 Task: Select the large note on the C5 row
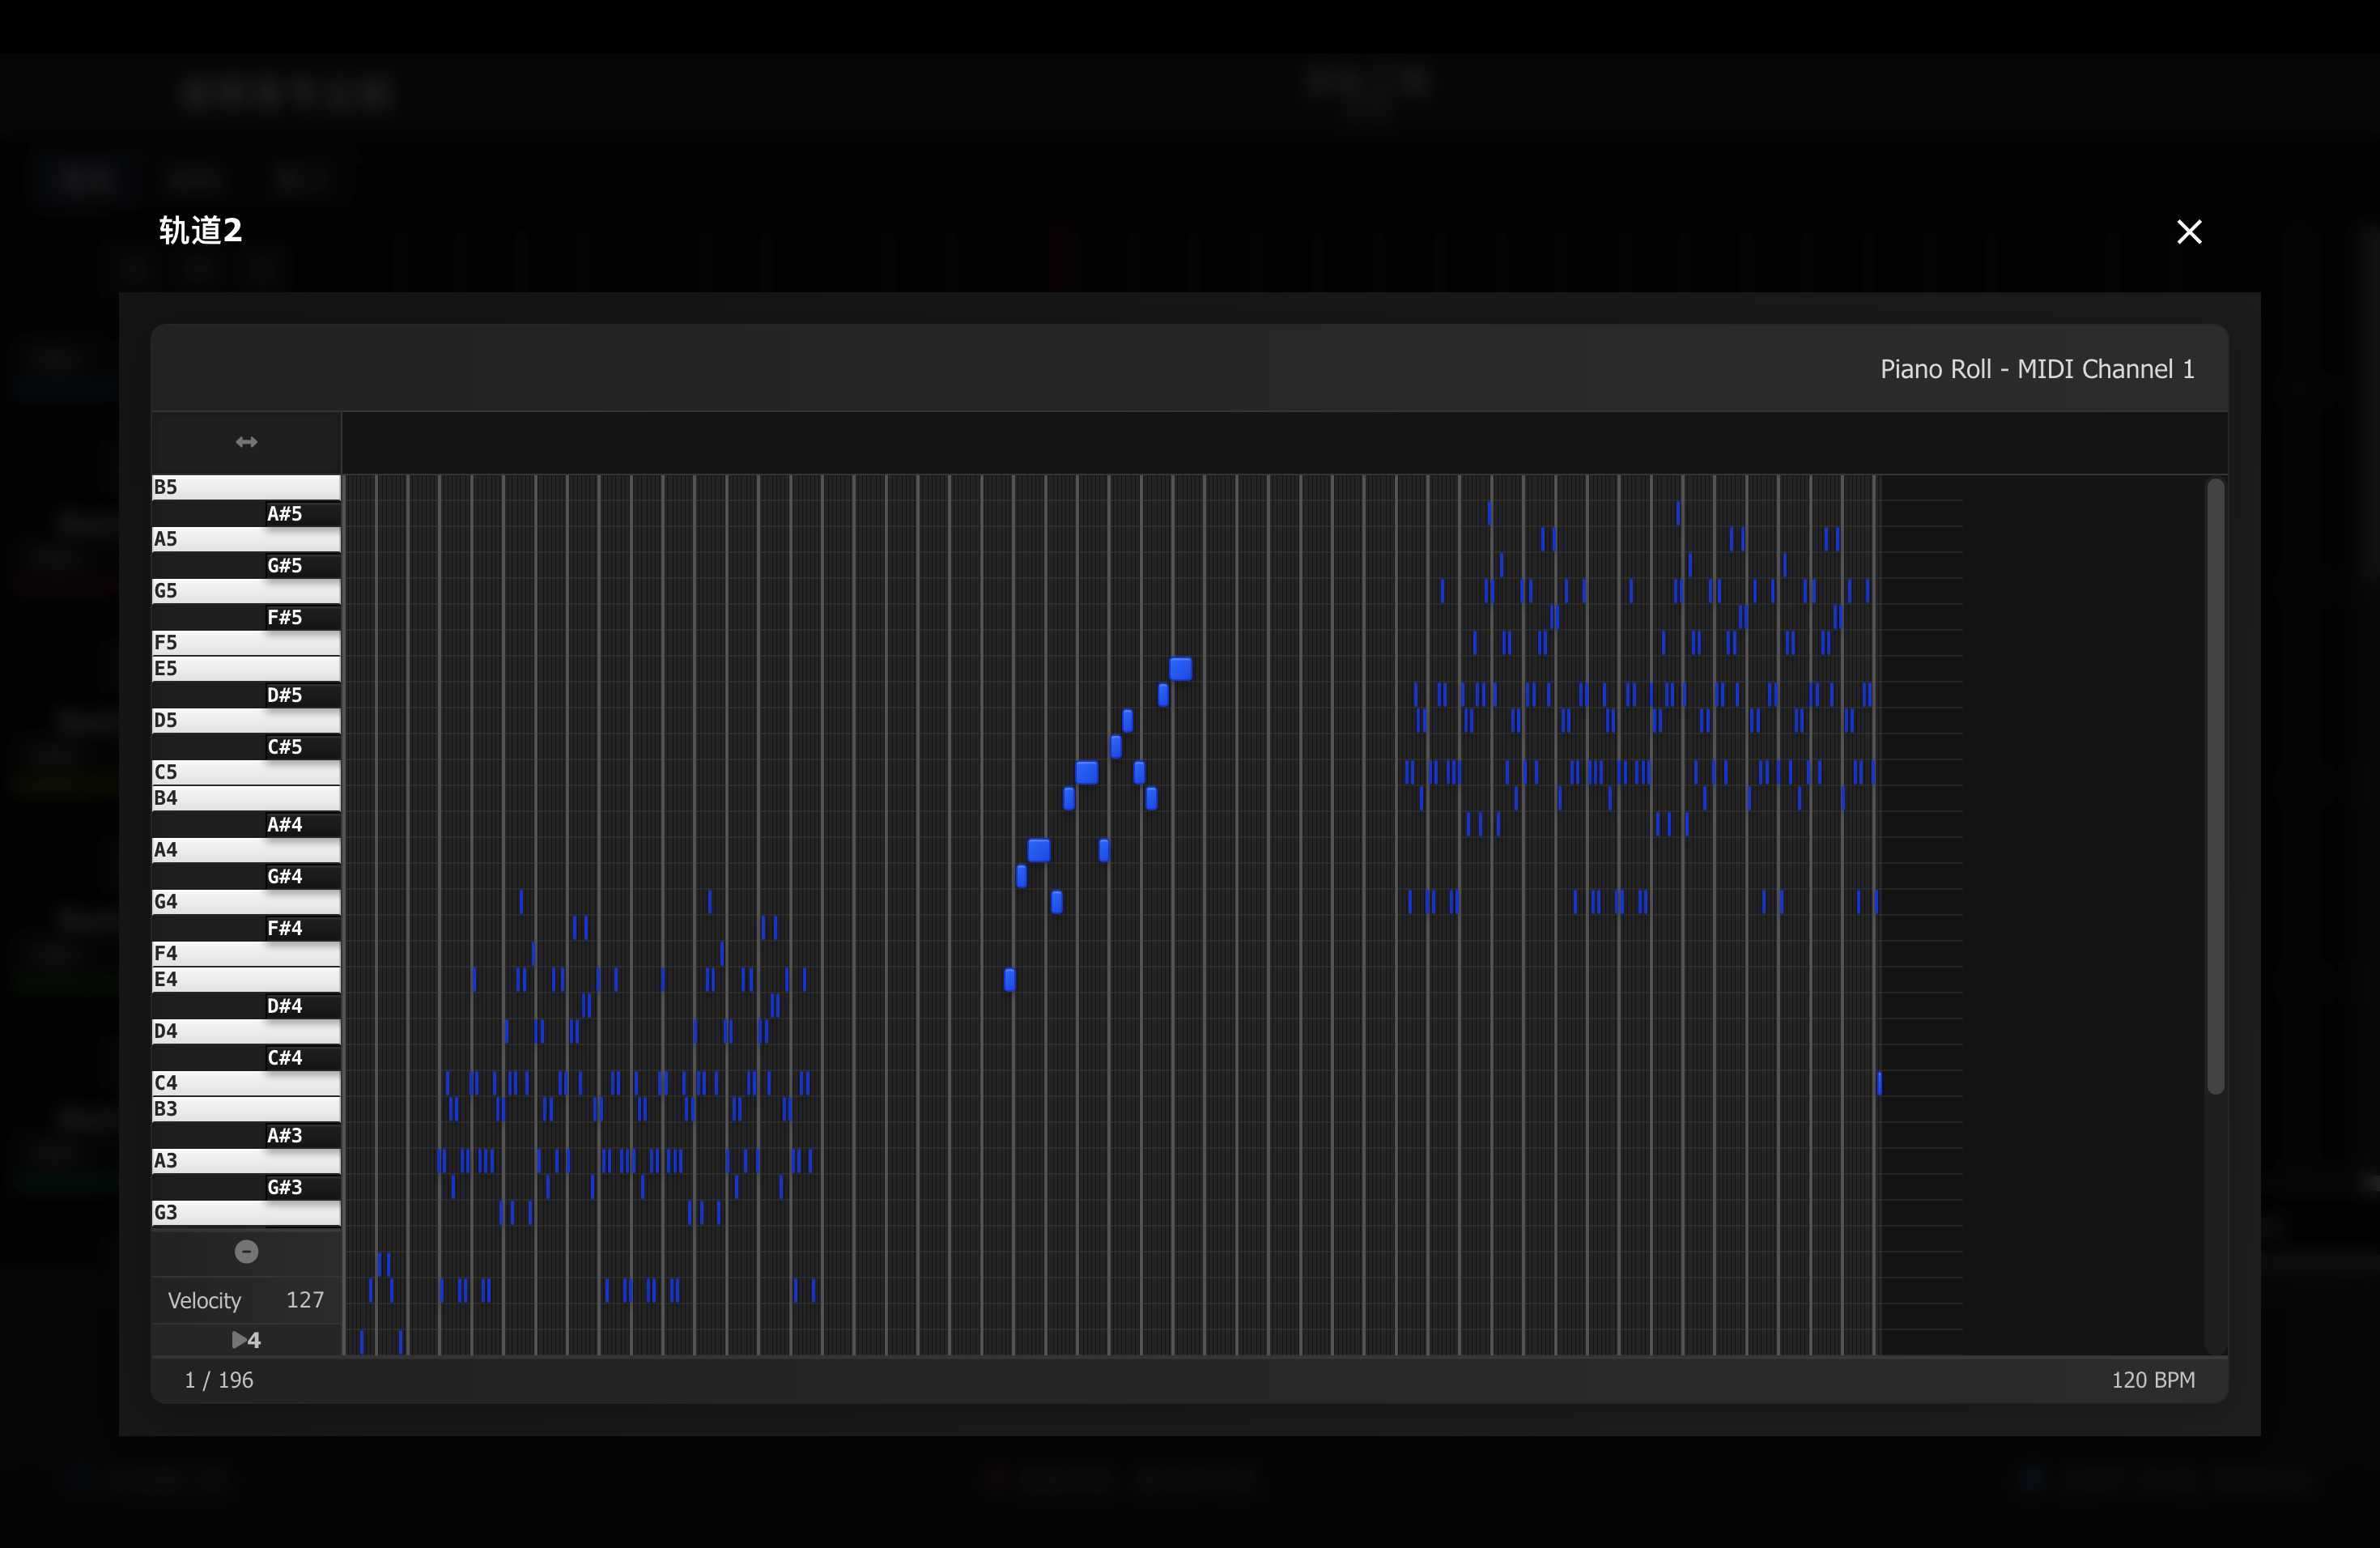tap(1086, 772)
